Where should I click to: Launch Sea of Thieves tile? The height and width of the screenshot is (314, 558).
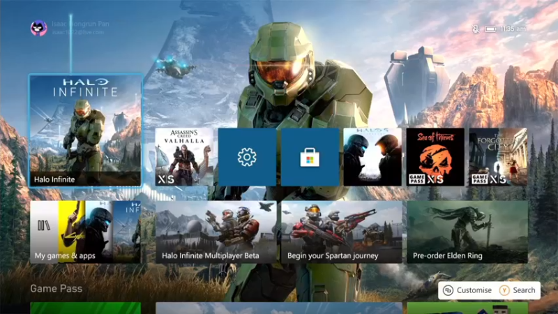pyautogui.click(x=435, y=157)
